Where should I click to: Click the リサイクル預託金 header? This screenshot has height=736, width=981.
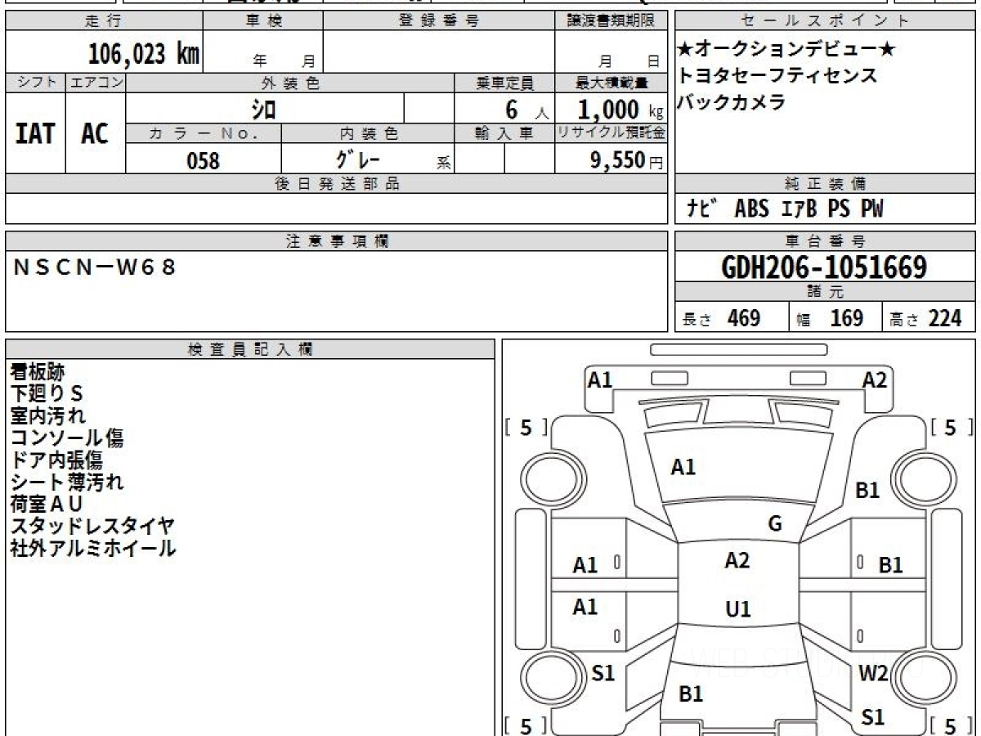(611, 133)
